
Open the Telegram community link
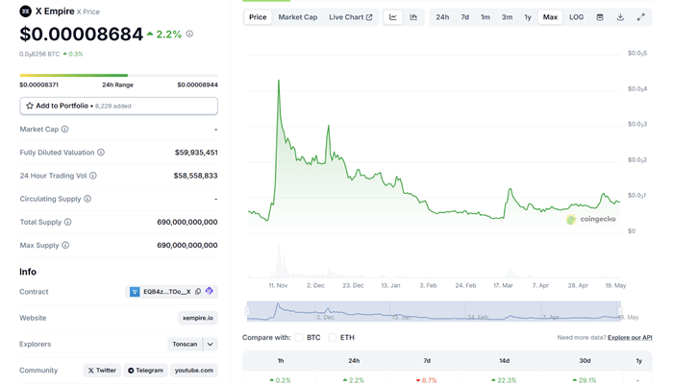(145, 371)
